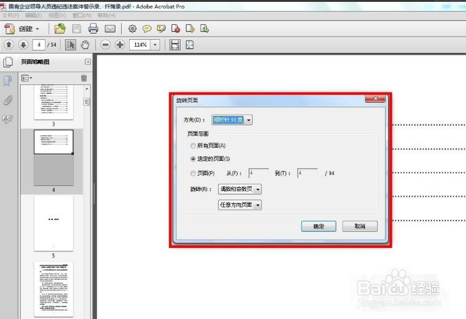Click the fit width scrolling icon

[x=175, y=45]
